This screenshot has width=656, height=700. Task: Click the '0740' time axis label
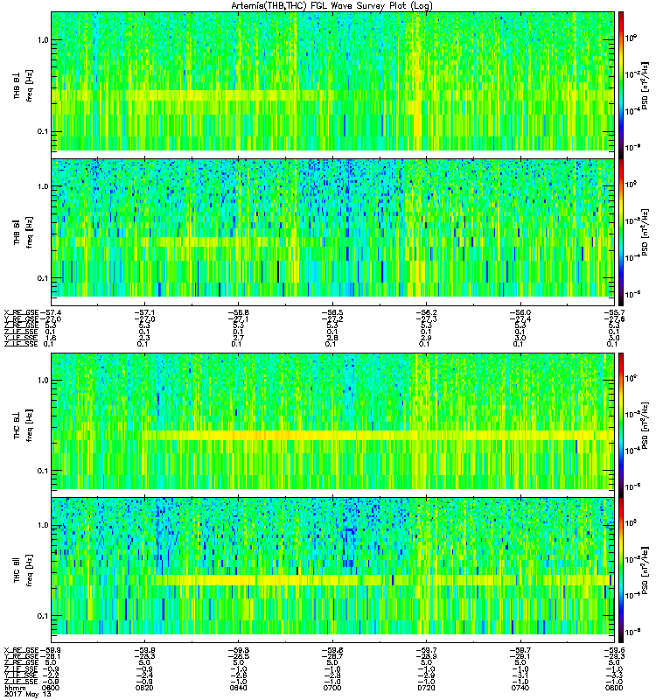[x=520, y=688]
